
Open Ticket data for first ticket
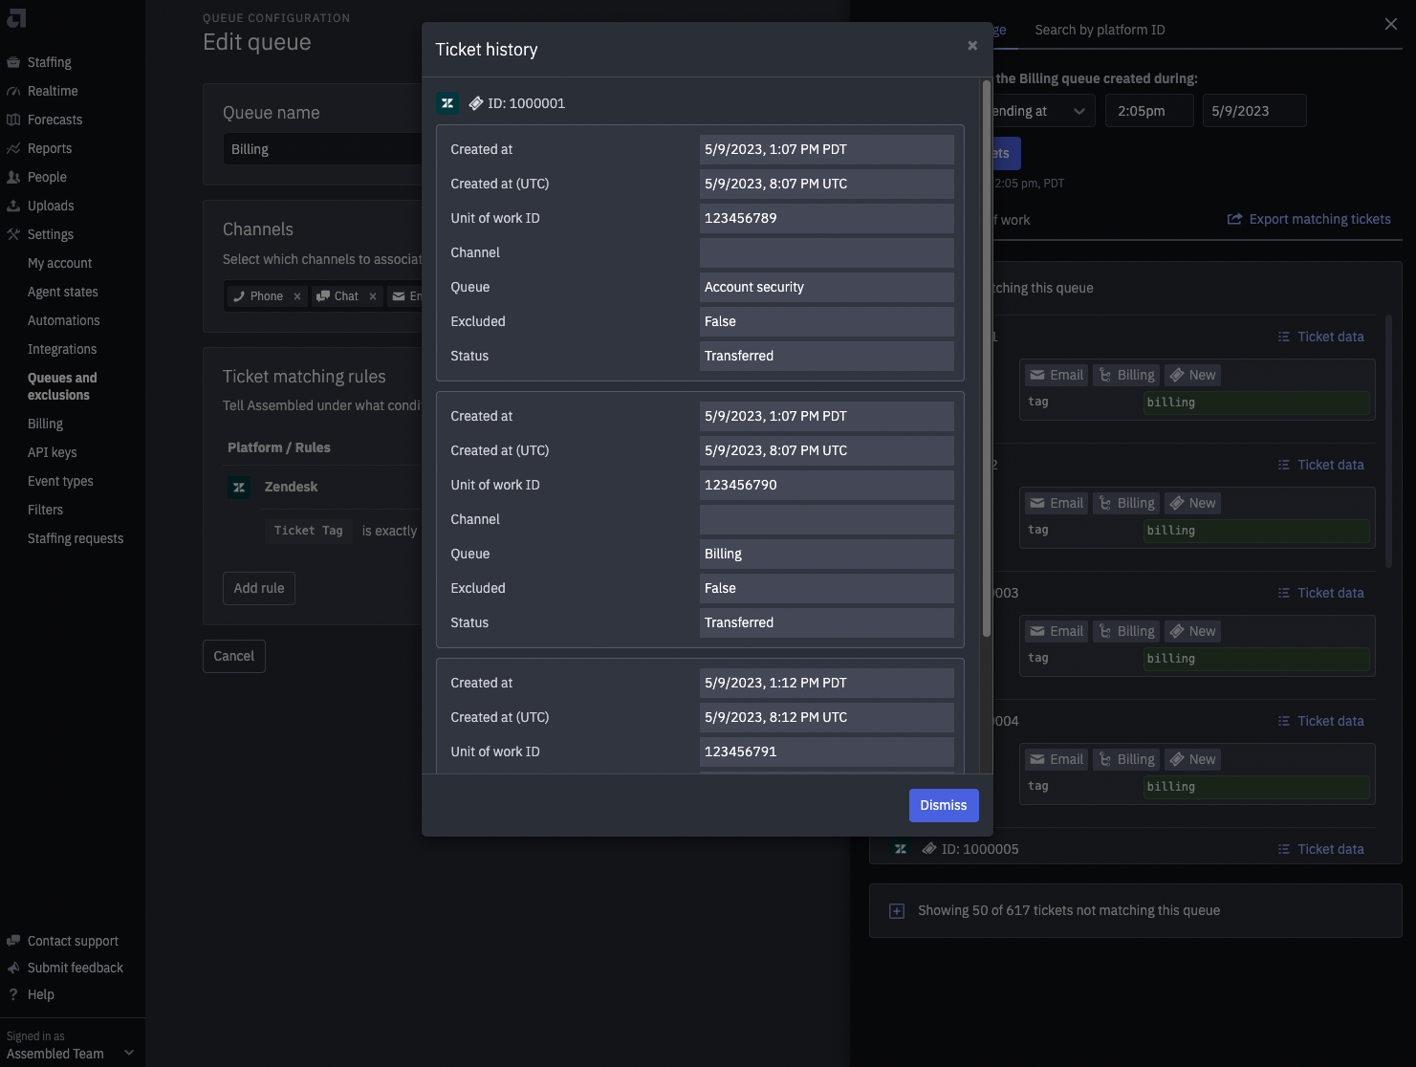pyautogui.click(x=1320, y=337)
